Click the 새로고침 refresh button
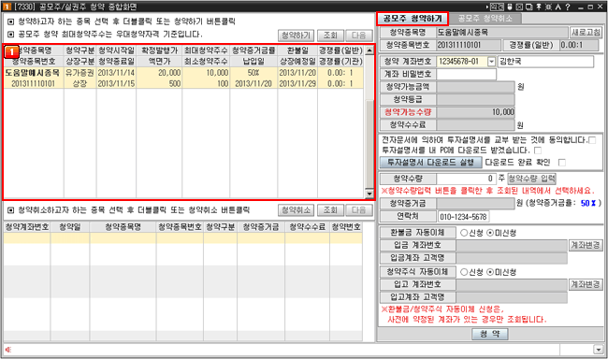The width and height of the screenshot is (608, 359). [586, 32]
